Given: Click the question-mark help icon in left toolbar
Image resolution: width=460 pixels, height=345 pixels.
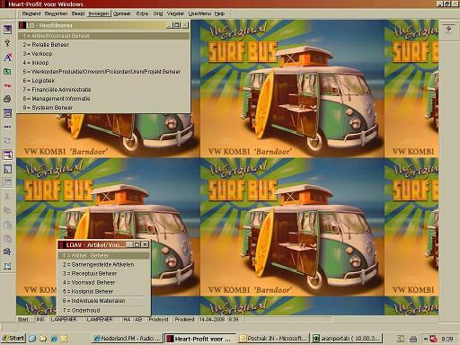Looking at the screenshot, I should (7, 43).
